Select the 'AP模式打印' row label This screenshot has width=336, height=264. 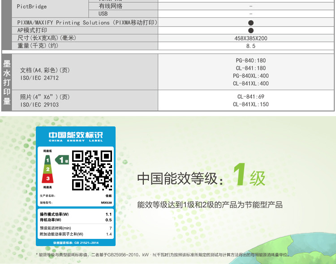[32, 30]
